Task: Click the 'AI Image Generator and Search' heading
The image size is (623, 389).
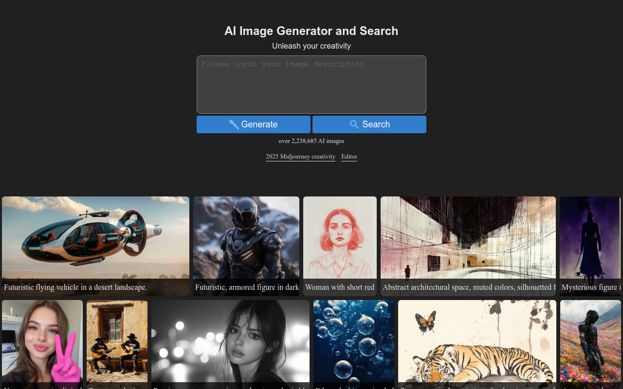Action: tap(311, 31)
